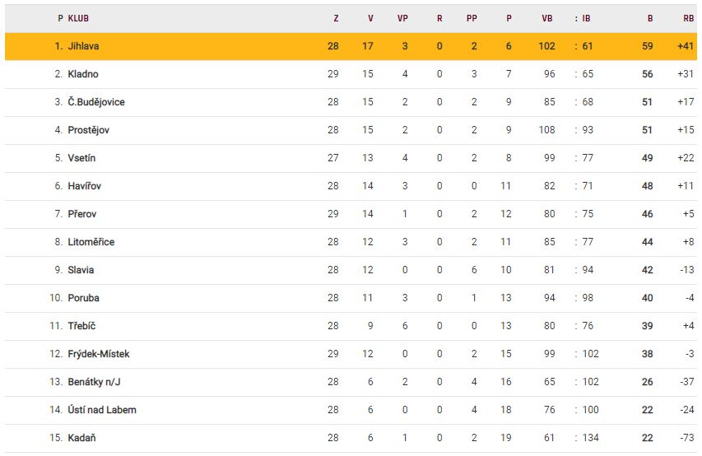This screenshot has height=456, width=702.
Task: Open the Jihlava club link
Action: 83,46
